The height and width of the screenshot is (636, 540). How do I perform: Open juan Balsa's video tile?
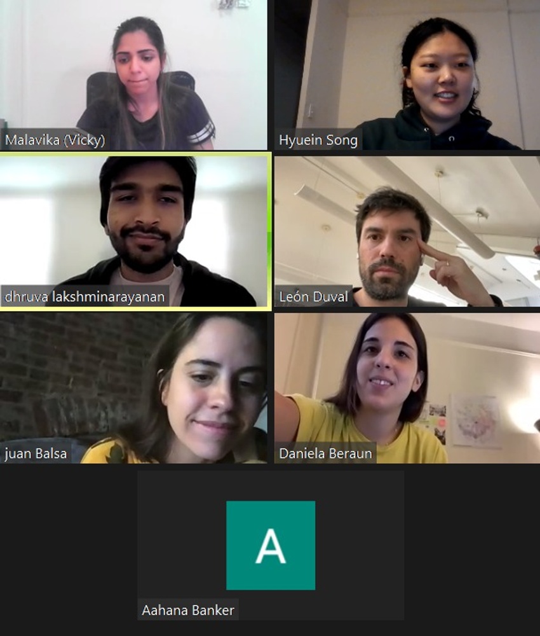click(x=133, y=388)
